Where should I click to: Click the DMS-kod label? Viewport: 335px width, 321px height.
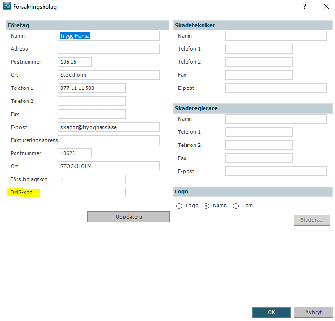coord(21,192)
